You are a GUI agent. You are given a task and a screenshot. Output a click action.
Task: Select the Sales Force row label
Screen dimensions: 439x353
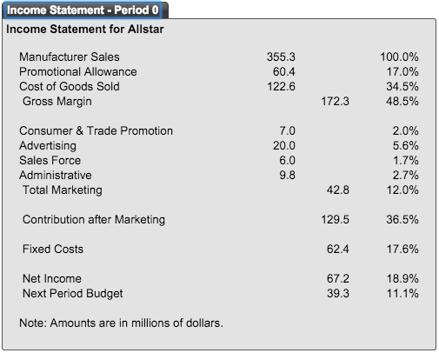(x=50, y=160)
